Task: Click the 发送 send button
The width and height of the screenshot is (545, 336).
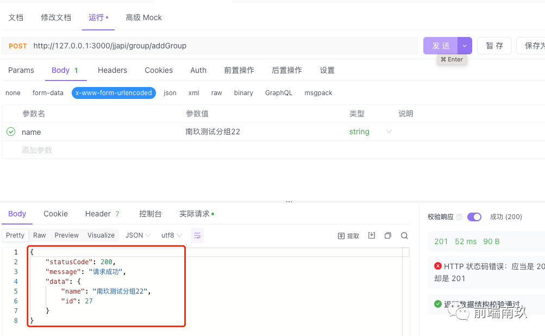Action: 441,46
